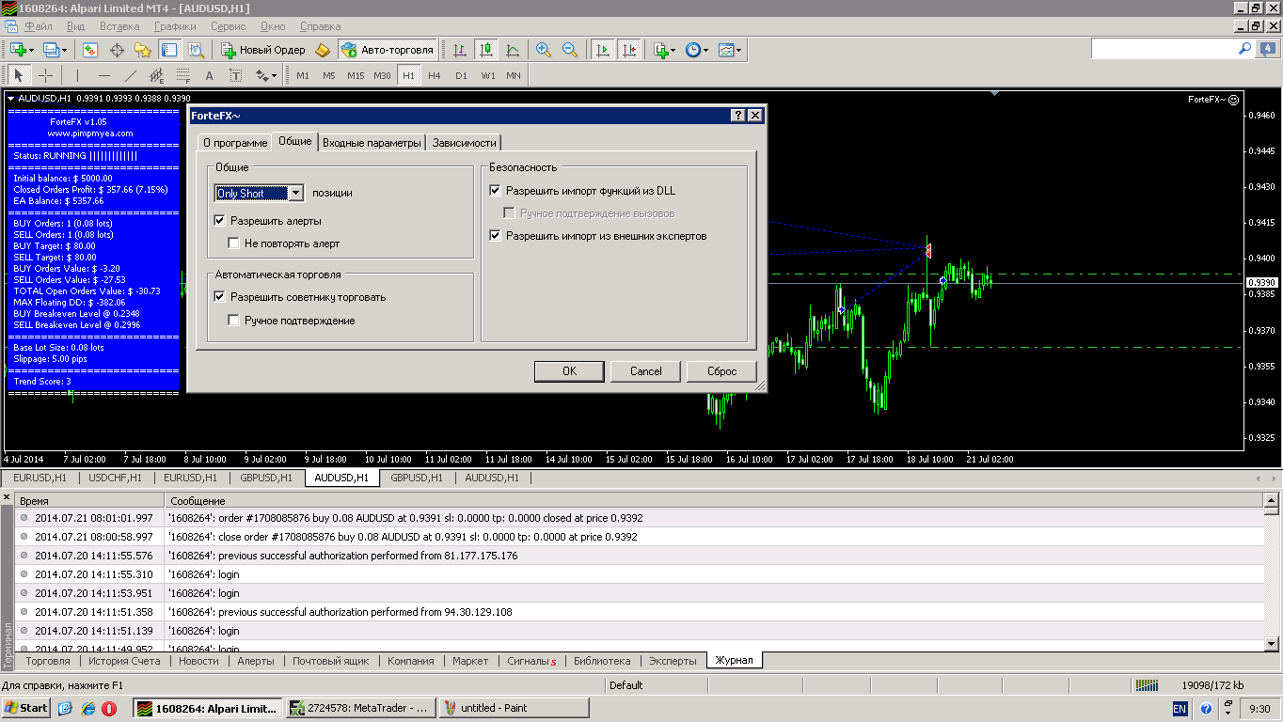Click the Сброс button
1283x722 pixels.
point(721,371)
